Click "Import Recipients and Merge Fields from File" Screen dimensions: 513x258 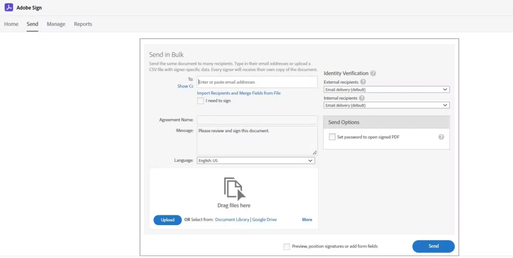239,93
